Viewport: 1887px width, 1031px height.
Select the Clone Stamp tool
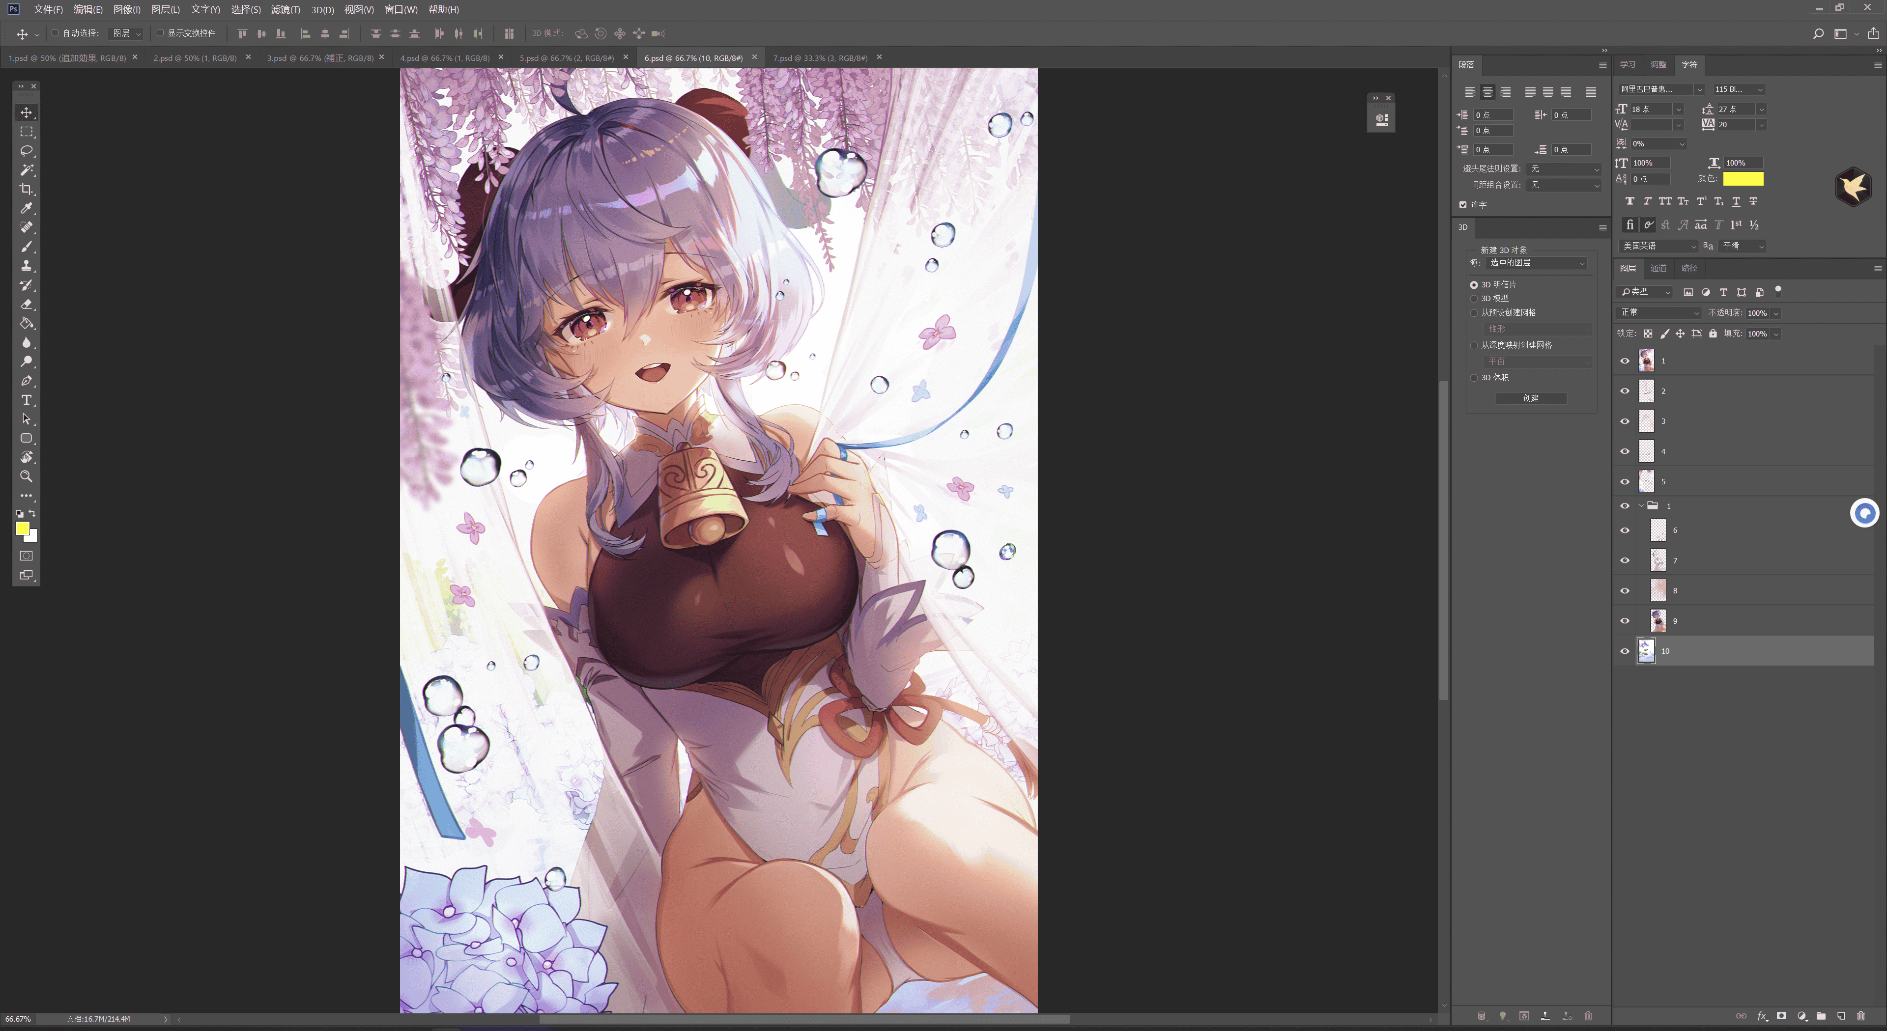(27, 266)
